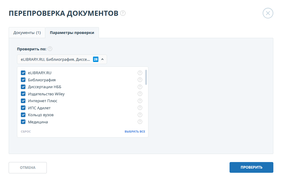
Task: Show help for Кольцо вузов
Action: click(x=140, y=115)
